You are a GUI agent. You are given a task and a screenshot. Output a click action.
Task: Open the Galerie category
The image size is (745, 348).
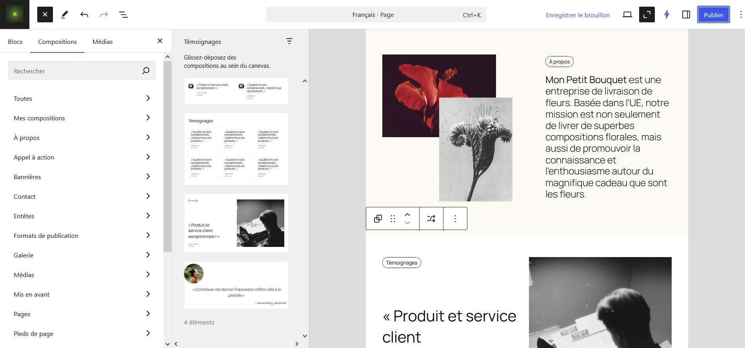(x=82, y=255)
